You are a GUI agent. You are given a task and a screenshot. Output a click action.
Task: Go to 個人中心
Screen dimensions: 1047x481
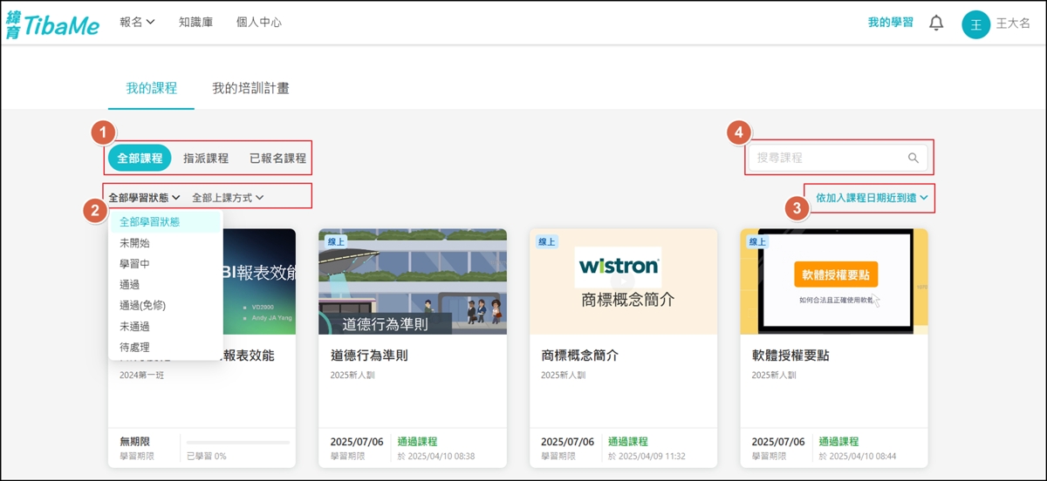tap(259, 23)
